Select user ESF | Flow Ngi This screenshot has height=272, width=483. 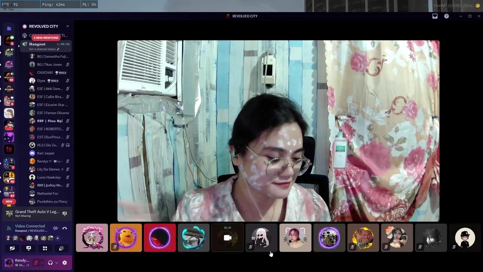[49, 121]
